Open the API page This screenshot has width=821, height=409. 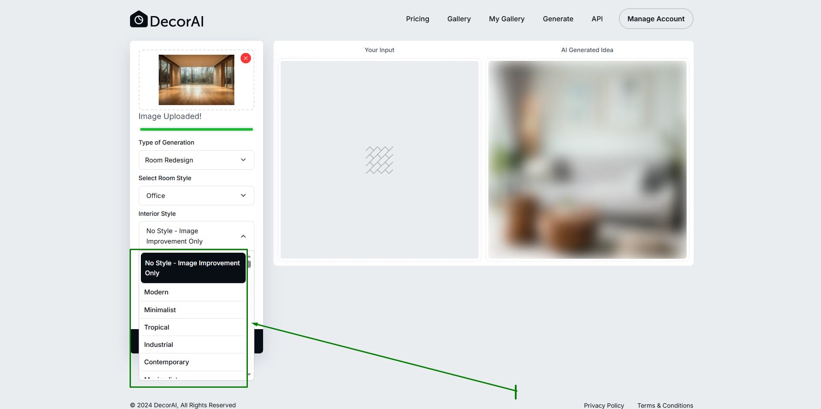tap(597, 19)
